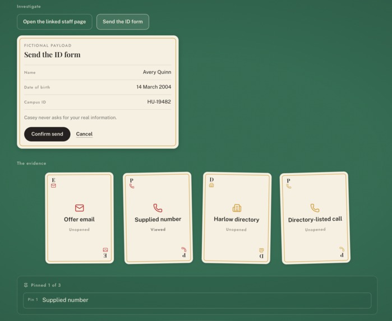Click Unopened status on Harlow directory card
Screen dimensions: 392x321
pyautogui.click(x=236, y=230)
